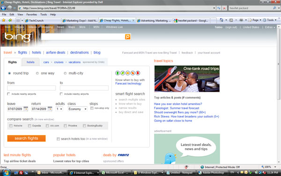Viewport: 281px width, 176px height.
Task: Click the Print toolbar icon
Action: [x=241, y=20]
